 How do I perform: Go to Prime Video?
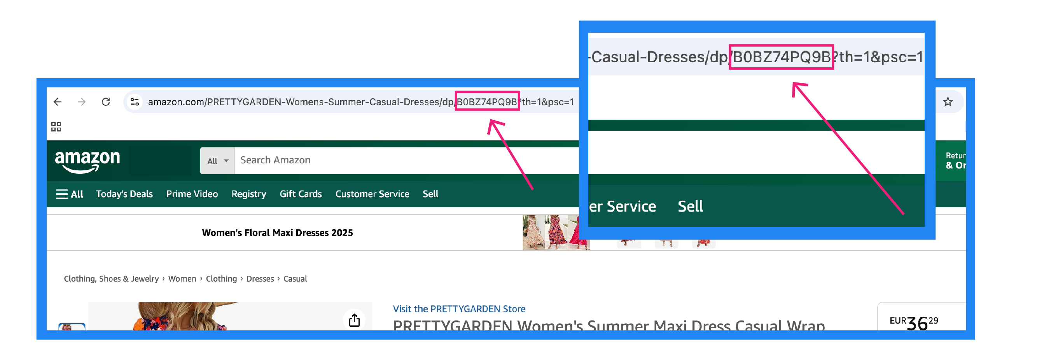[x=192, y=194]
